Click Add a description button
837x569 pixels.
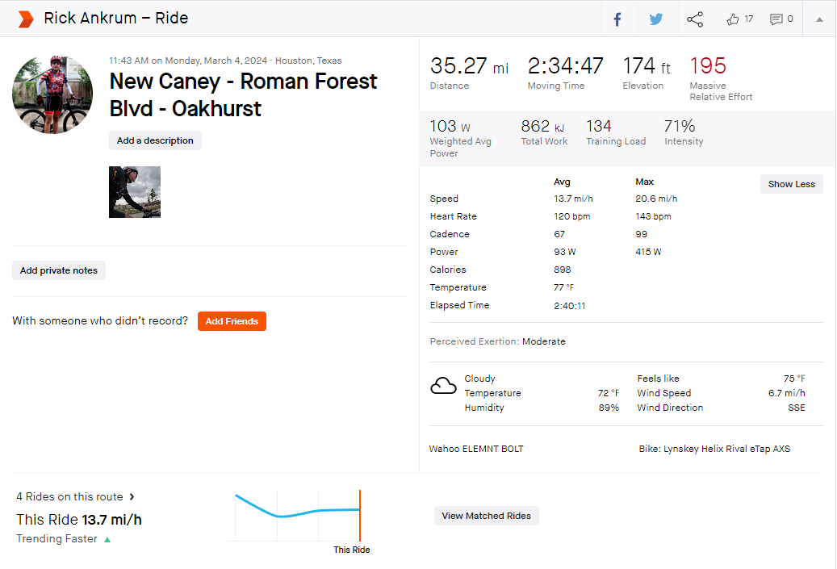point(155,140)
